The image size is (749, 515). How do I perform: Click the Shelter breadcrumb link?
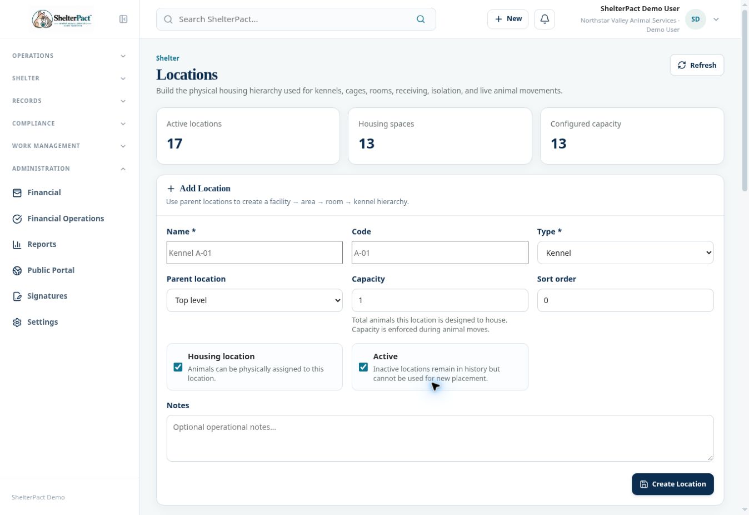pyautogui.click(x=167, y=58)
